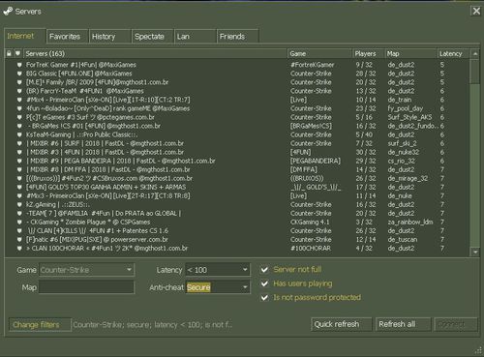Click shield icon beside MIXBR #3 4FUN server
Image resolution: width=484 pixels, height=357 pixels.
click(x=19, y=152)
